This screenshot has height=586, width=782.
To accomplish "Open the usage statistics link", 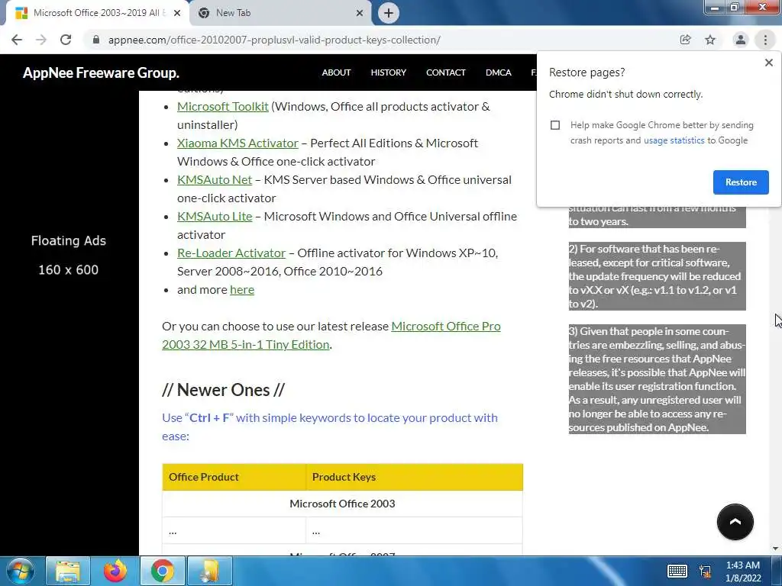I will point(674,140).
